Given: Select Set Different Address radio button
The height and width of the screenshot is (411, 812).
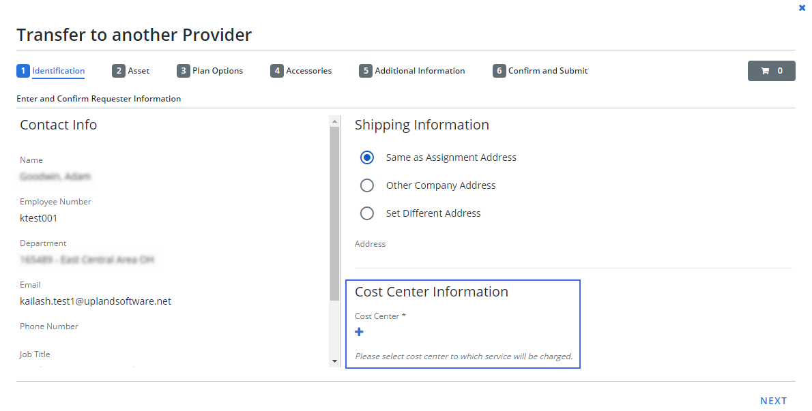Looking at the screenshot, I should [x=367, y=213].
